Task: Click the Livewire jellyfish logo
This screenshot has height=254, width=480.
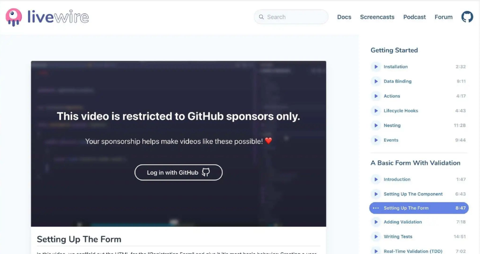Action: [14, 17]
